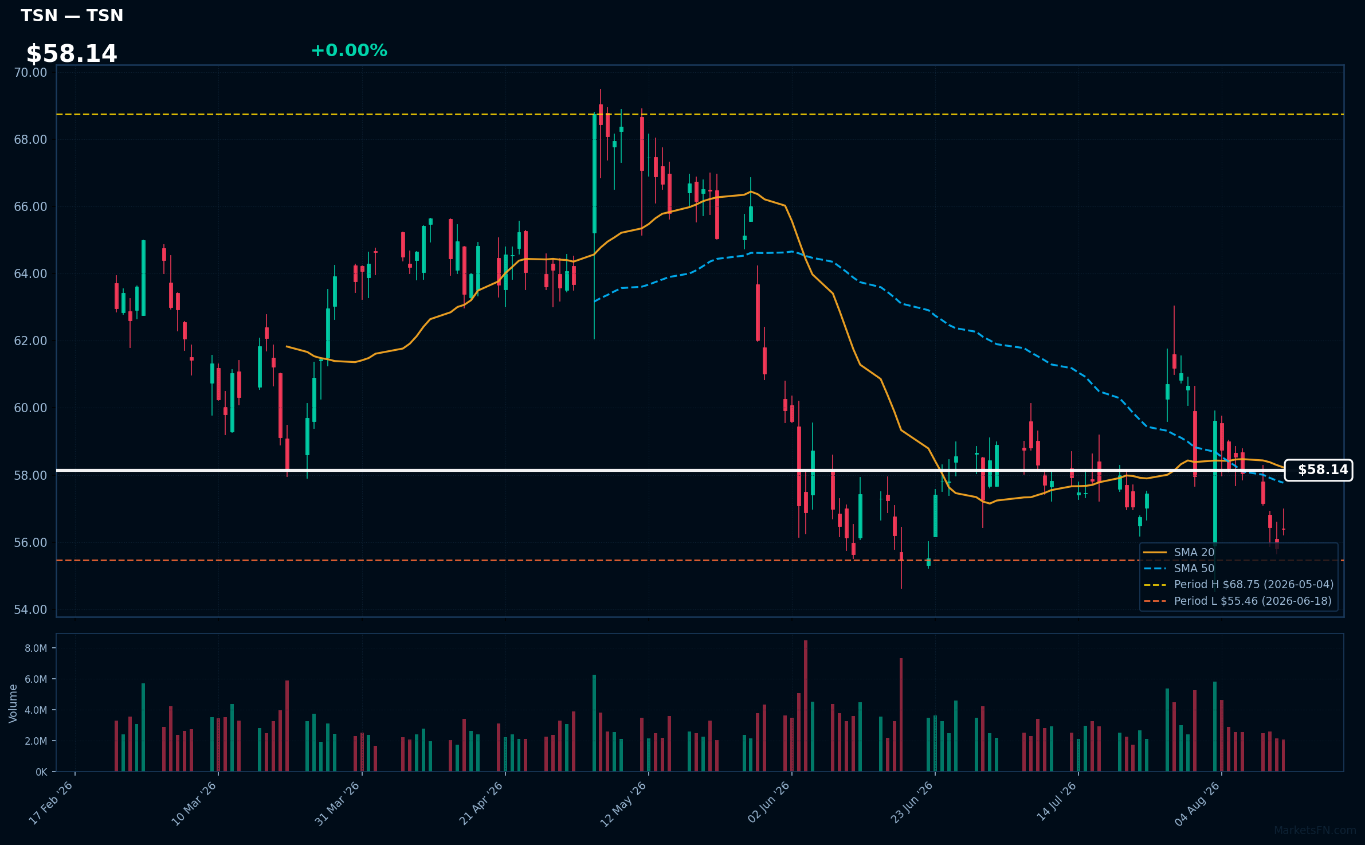The height and width of the screenshot is (845, 1365).
Task: Click the yellow dashed sample beside Period H
Action: click(x=1155, y=585)
